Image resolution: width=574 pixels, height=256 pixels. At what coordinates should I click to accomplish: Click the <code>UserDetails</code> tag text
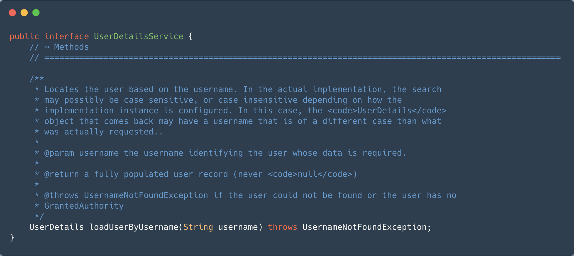[387, 111]
